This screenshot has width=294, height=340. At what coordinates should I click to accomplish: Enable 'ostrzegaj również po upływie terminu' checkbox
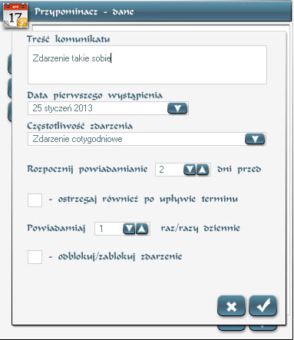point(35,200)
